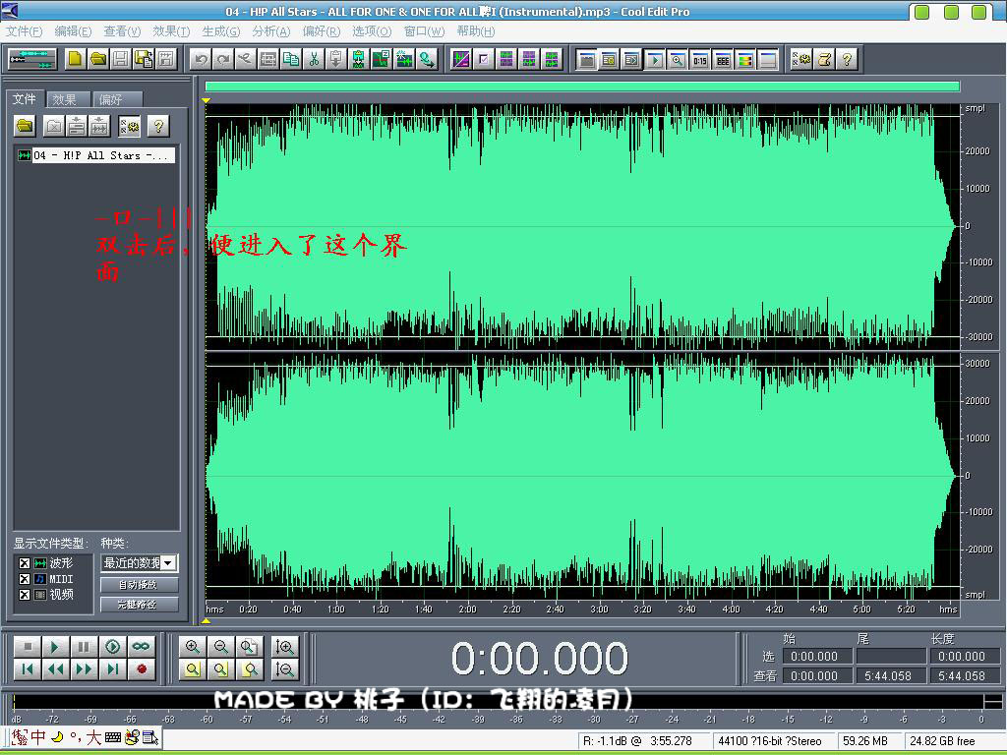Screen dimensions: 1007x755
Task: Click the magnifier icon in the top toolbar
Action: pyautogui.click(x=677, y=60)
